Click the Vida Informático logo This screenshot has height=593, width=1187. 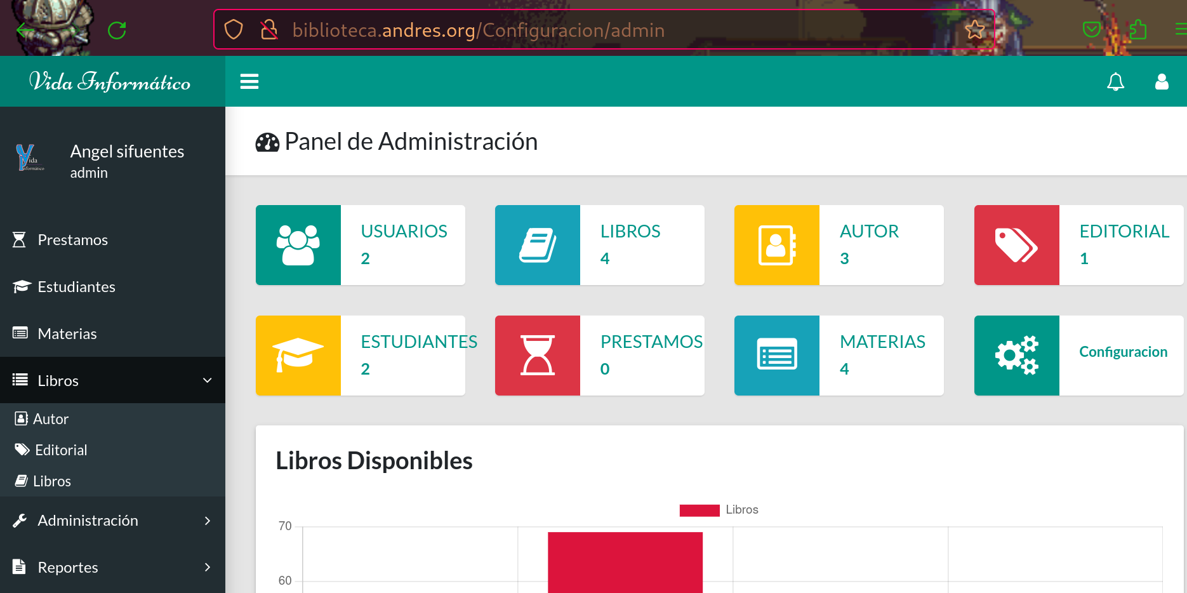click(110, 82)
